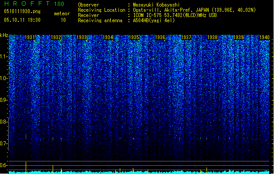Viewport: 274px width, 174px height.
Task: Click the 1.0 kHz axis label
Action: tap(4, 78)
